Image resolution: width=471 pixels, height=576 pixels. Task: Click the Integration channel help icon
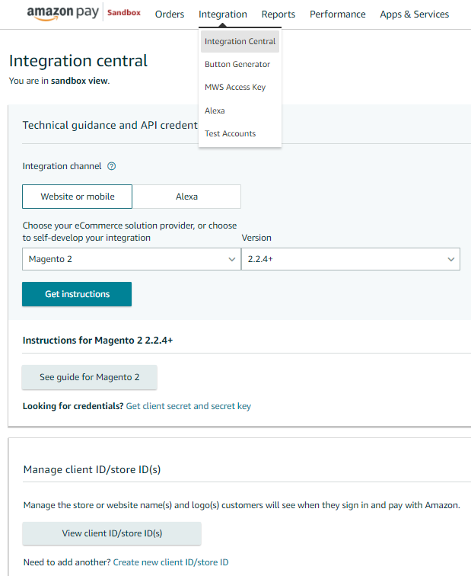coord(111,166)
